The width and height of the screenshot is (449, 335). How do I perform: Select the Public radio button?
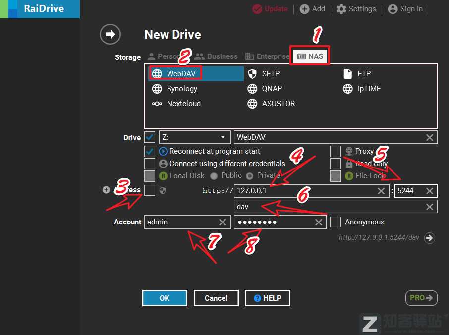214,176
